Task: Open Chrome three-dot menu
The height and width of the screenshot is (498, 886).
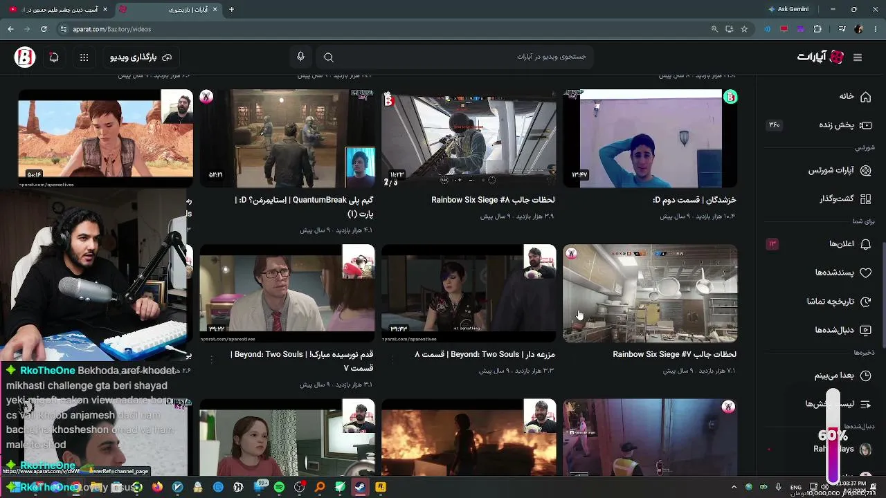Action: [x=875, y=29]
